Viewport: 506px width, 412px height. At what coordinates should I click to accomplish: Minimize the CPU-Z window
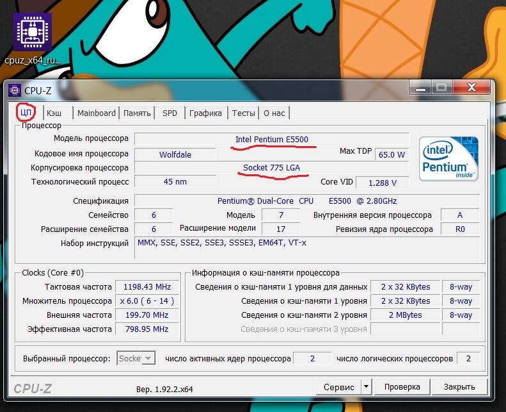click(420, 87)
